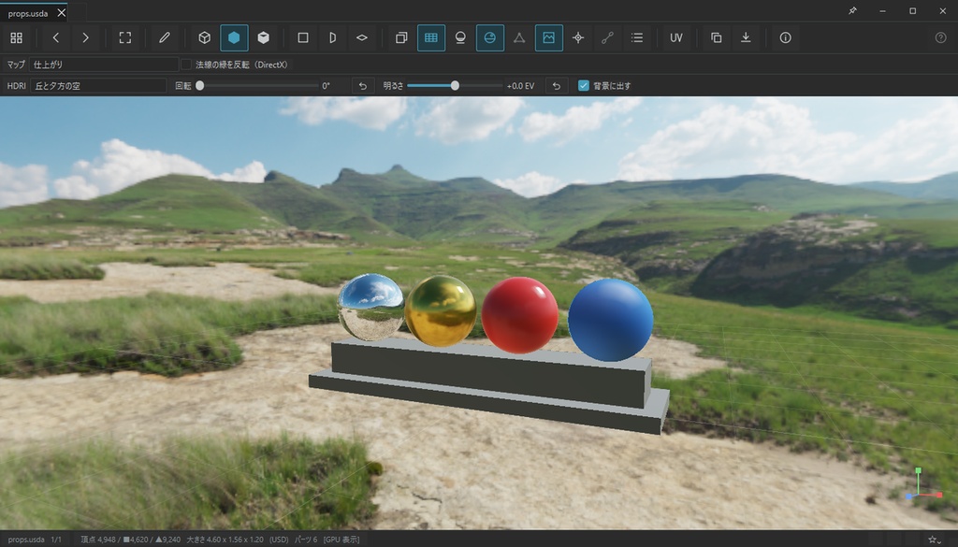Click the pin window icon
The width and height of the screenshot is (958, 547).
coord(853,11)
